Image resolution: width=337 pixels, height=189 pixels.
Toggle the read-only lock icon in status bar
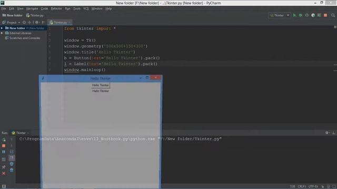pyautogui.click(x=323, y=186)
